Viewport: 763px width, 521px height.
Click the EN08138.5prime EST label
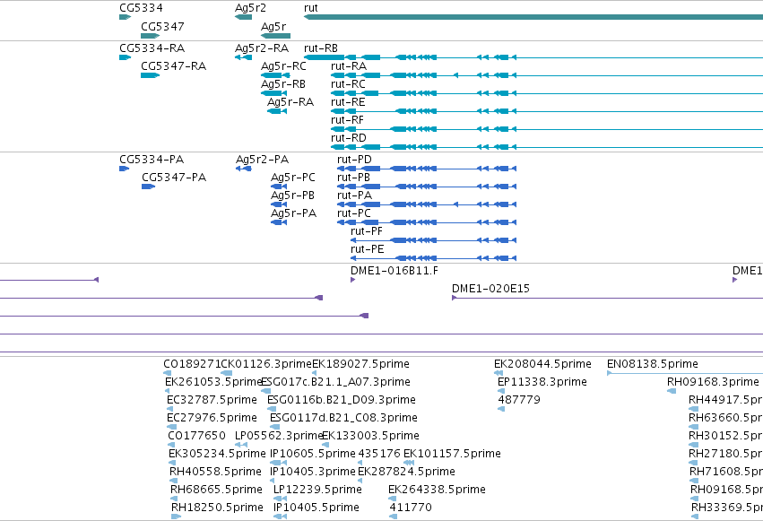[x=653, y=364]
